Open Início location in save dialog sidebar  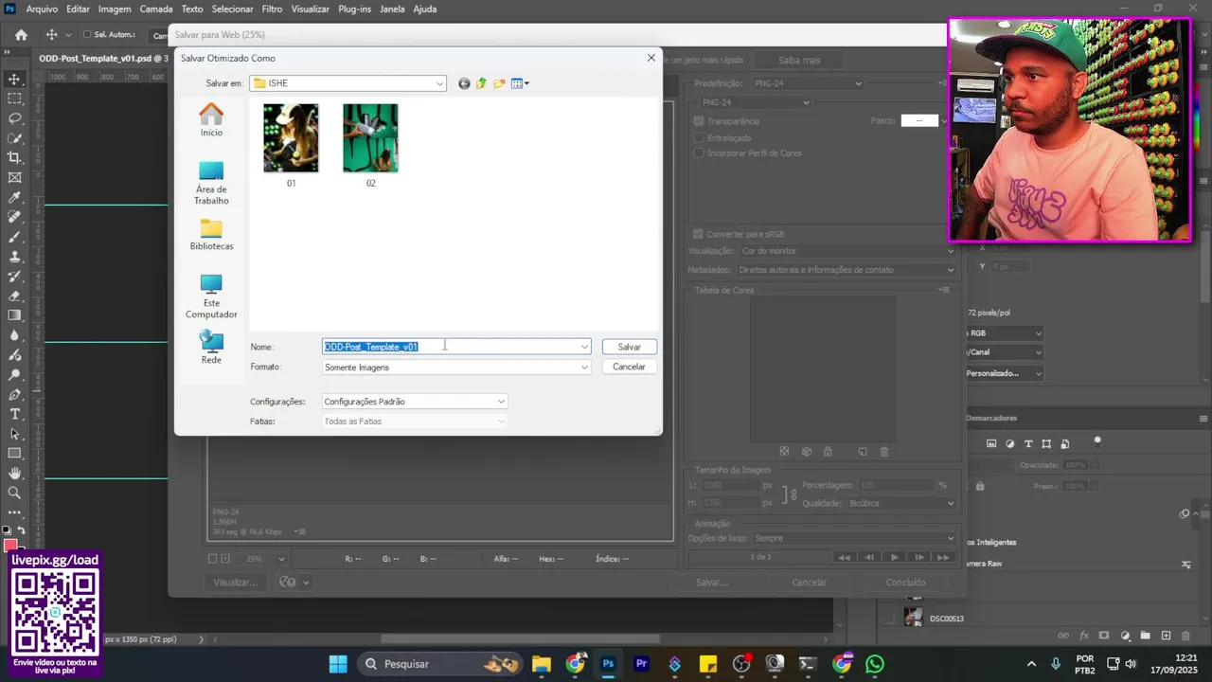click(211, 120)
